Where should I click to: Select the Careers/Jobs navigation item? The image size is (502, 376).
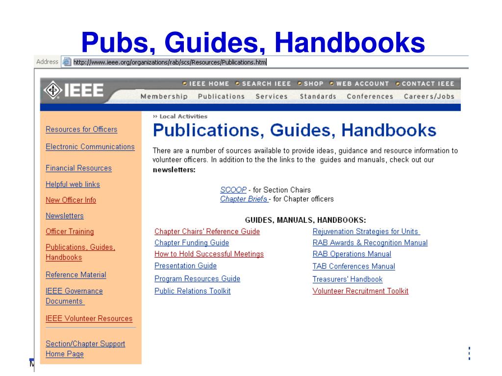click(429, 96)
